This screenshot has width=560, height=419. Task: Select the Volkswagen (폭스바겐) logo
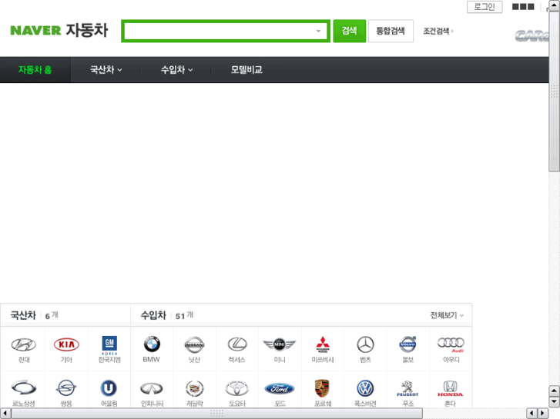point(365,388)
